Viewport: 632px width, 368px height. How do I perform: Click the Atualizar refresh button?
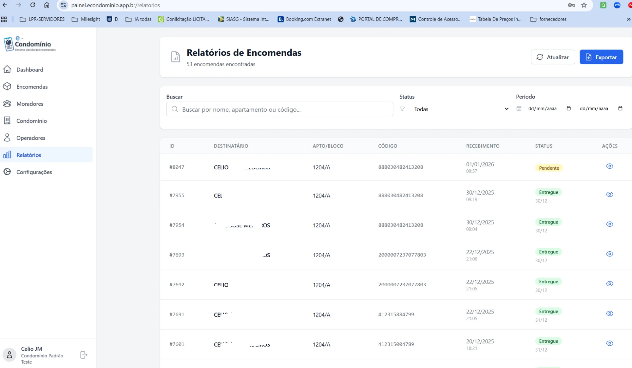[553, 57]
